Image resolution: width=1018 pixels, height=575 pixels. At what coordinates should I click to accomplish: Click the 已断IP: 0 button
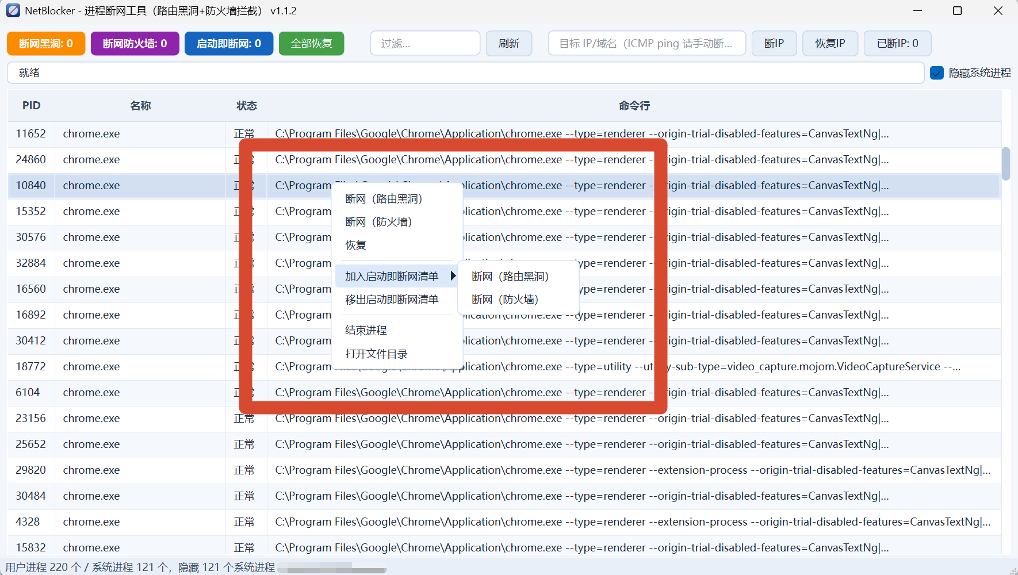point(898,44)
